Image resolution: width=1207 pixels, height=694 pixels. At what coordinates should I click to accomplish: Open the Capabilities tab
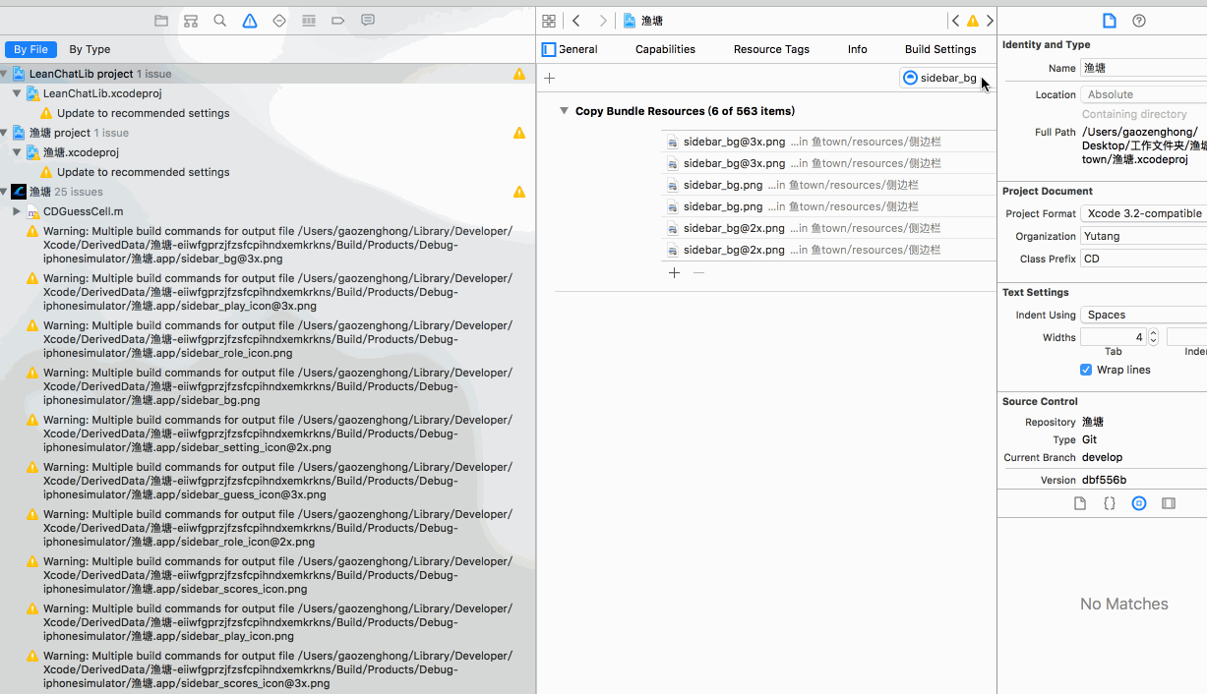[x=665, y=49]
